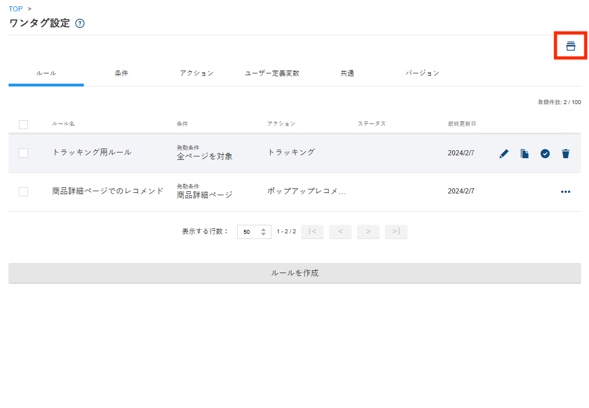
Task: Open the アクション tab
Action: coord(197,73)
